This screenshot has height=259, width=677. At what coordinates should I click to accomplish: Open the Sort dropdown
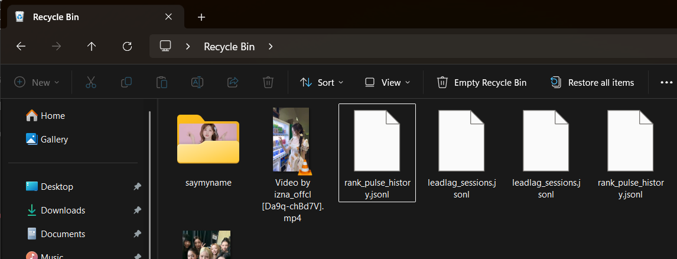pos(321,82)
